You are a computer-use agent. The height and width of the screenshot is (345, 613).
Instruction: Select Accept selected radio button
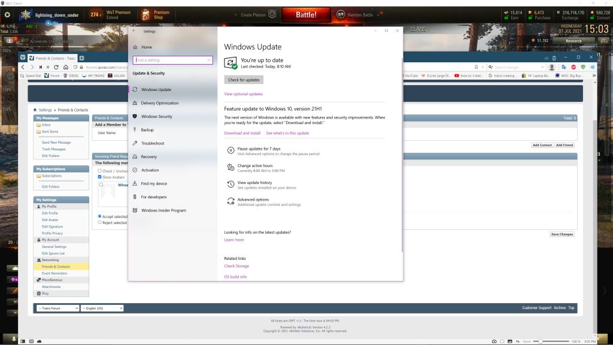[100, 216]
